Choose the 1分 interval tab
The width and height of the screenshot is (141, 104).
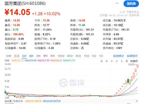click(x=101, y=56)
